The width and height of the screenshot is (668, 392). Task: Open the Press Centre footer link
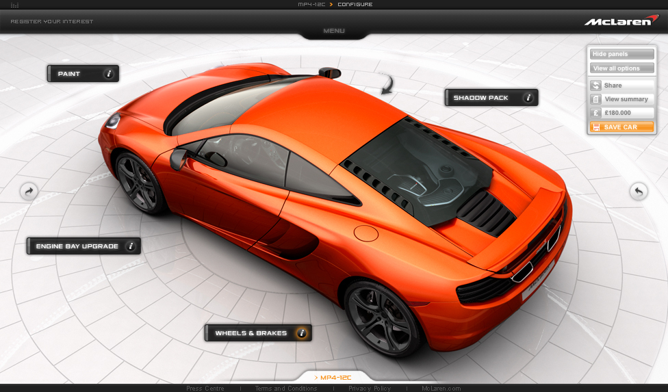pos(205,388)
